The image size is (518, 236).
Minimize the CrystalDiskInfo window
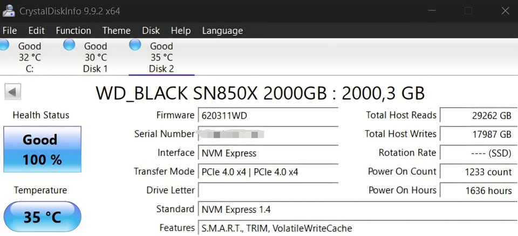432,11
